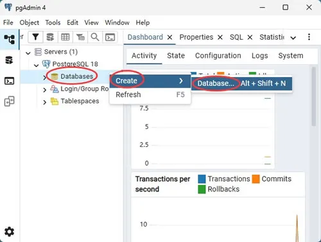321x242 pixels.
Task: Expand the Login/Group Roles node
Action: coord(44,90)
